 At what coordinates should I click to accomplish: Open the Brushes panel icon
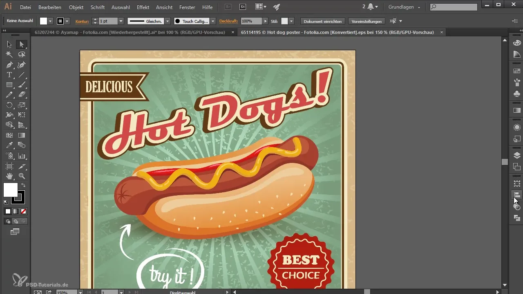click(x=517, y=82)
